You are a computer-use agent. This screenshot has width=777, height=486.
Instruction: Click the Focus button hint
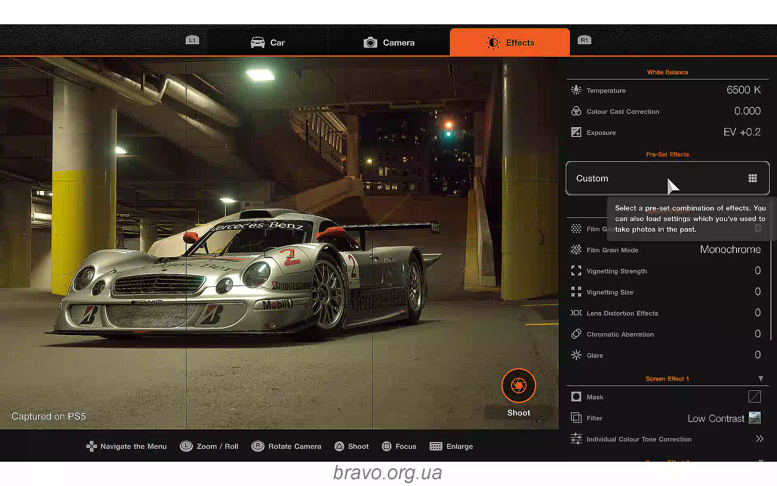tap(399, 446)
